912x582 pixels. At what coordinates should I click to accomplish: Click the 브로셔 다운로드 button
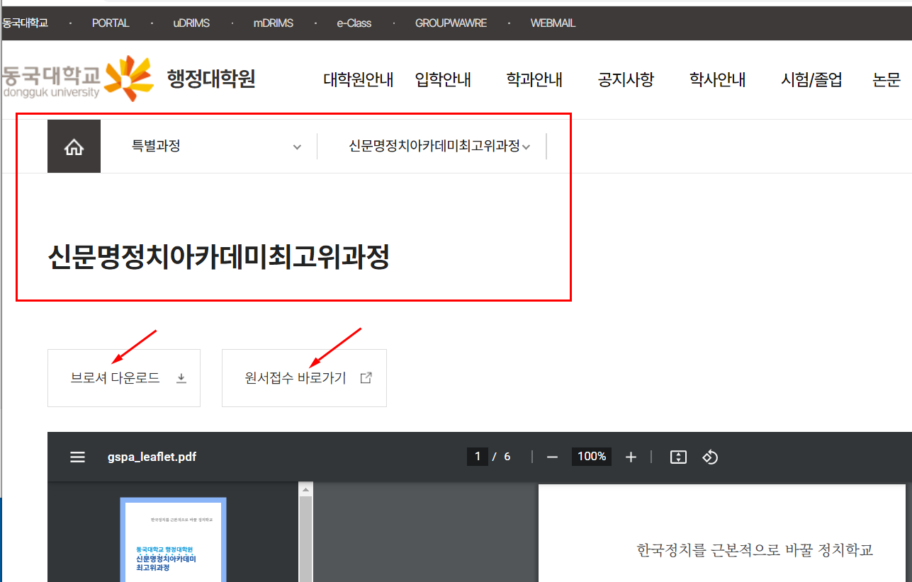pyautogui.click(x=124, y=378)
